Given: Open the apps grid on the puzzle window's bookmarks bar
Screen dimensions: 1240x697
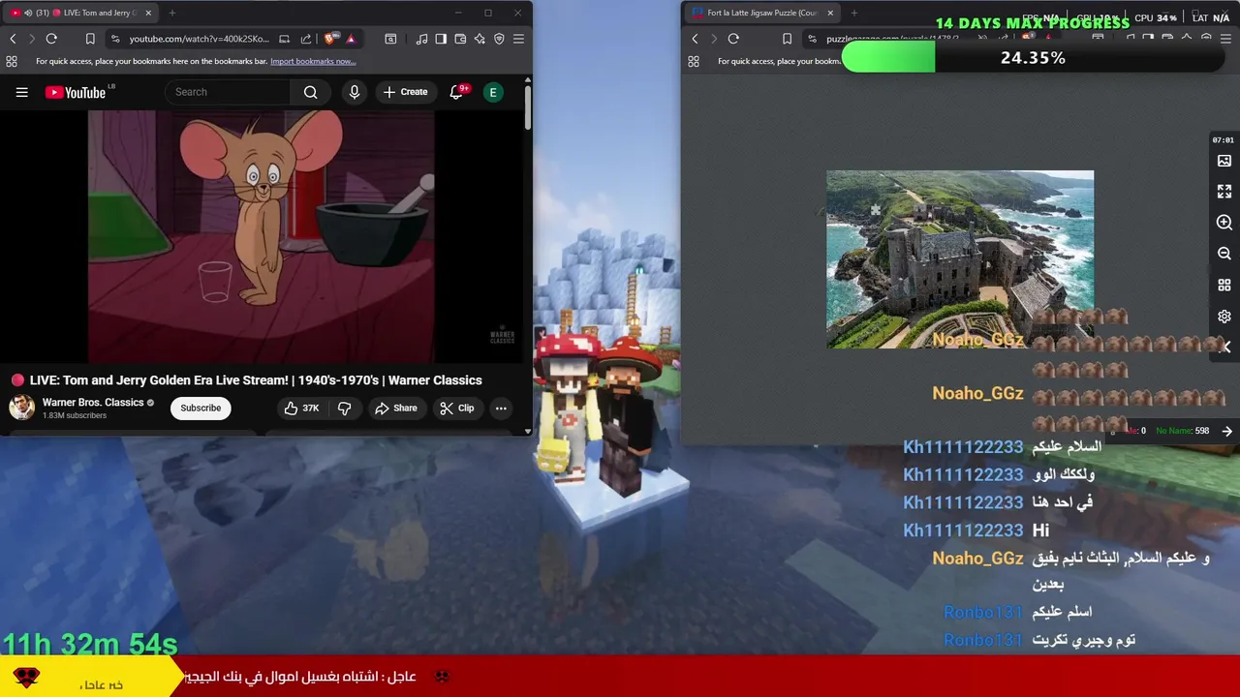Looking at the screenshot, I should (x=694, y=61).
